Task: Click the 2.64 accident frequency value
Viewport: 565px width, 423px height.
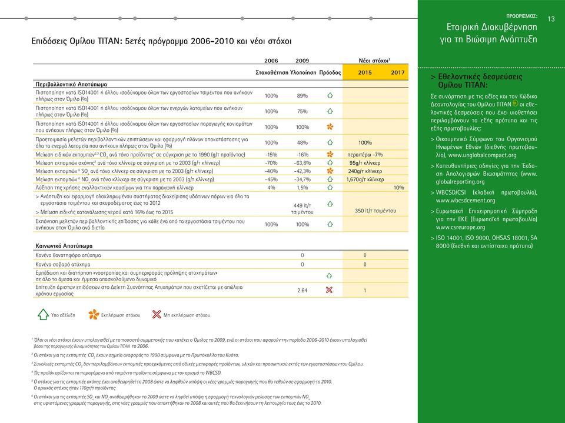Action: coord(302,291)
